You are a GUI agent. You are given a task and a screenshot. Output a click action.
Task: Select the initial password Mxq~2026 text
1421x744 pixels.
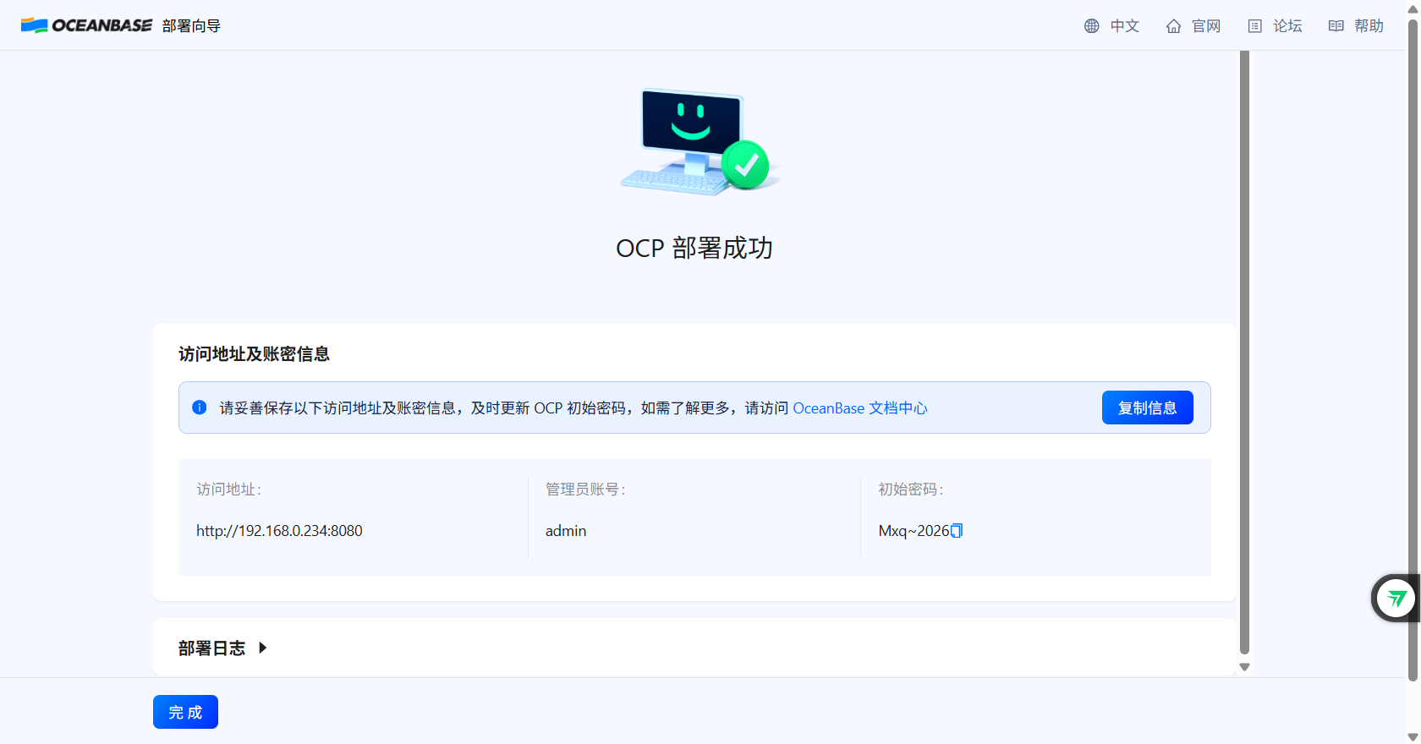point(913,531)
